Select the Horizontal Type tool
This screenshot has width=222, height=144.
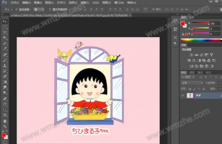pos(5,104)
